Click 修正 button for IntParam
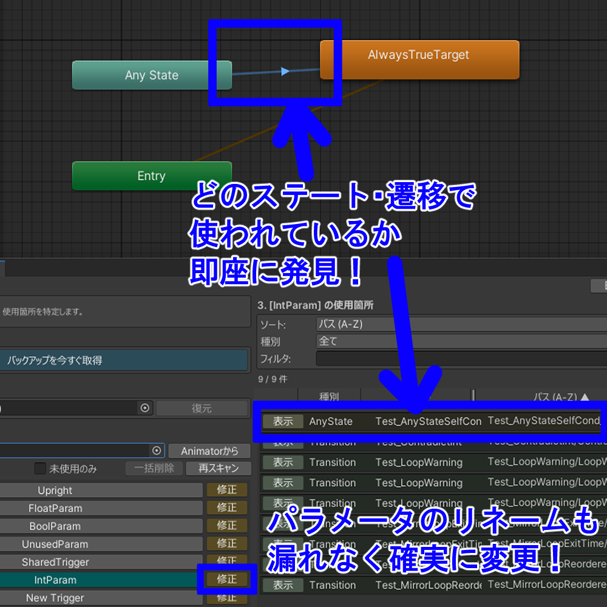 pyautogui.click(x=227, y=579)
